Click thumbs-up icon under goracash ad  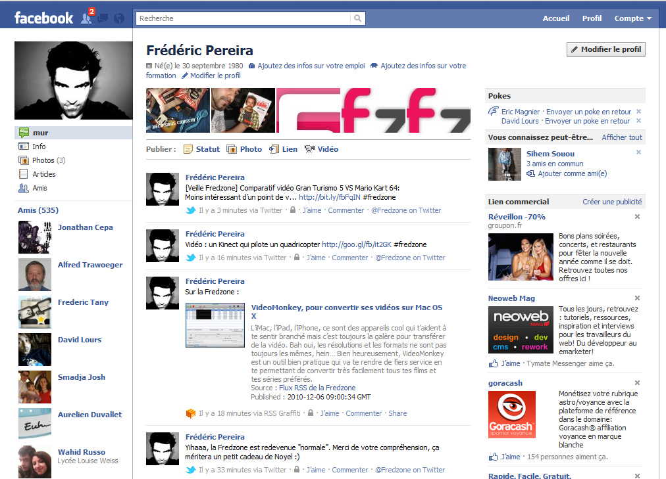(x=493, y=457)
